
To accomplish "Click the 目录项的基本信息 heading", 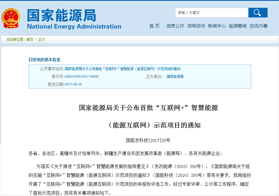I will click(45, 60).
